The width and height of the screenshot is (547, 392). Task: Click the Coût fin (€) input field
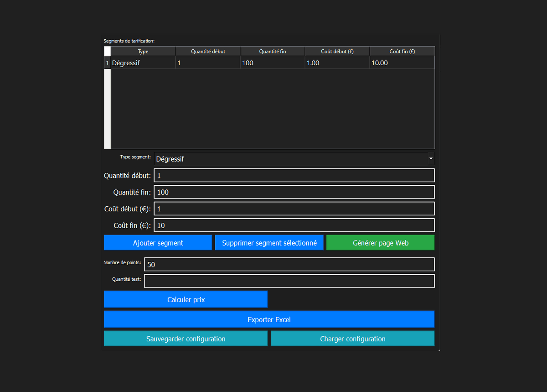point(294,225)
